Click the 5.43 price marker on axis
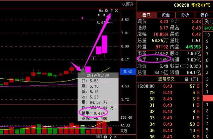The image size is (213, 139). click(x=127, y=71)
